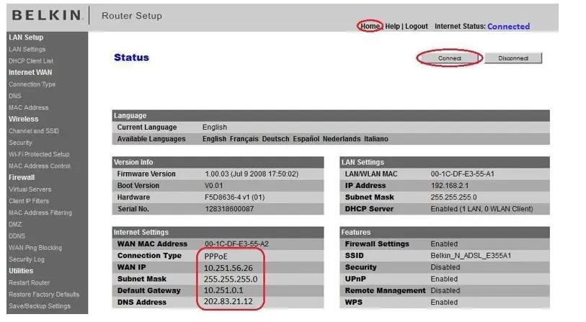
Task: Open Channel and SSID settings
Action: click(34, 131)
